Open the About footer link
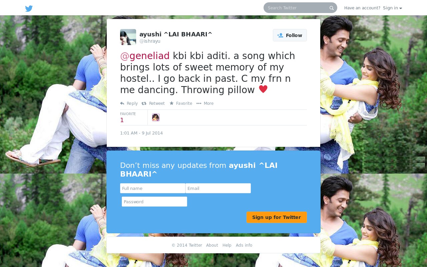This screenshot has width=427, height=267. click(x=212, y=245)
